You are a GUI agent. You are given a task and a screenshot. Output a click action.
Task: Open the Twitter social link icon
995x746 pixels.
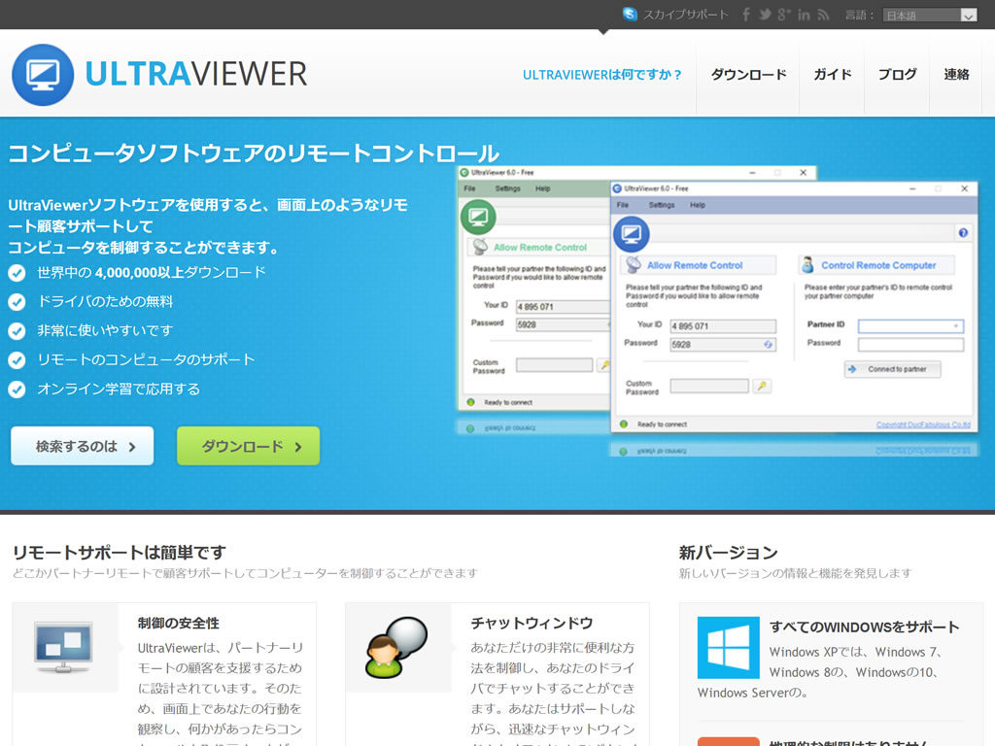pos(765,15)
